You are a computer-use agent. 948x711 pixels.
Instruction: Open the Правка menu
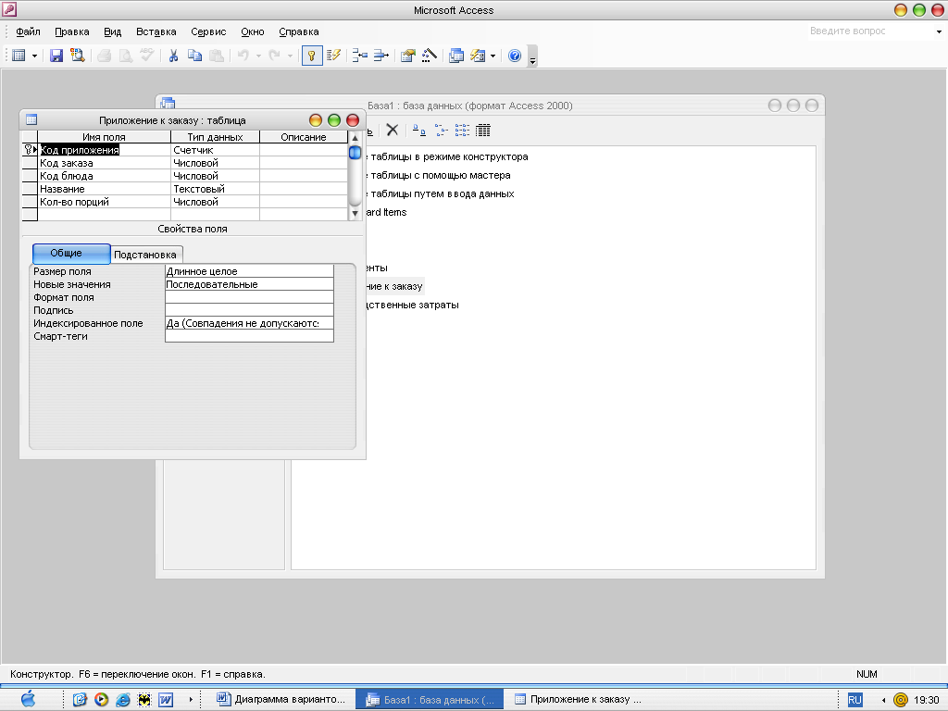pyautogui.click(x=72, y=31)
